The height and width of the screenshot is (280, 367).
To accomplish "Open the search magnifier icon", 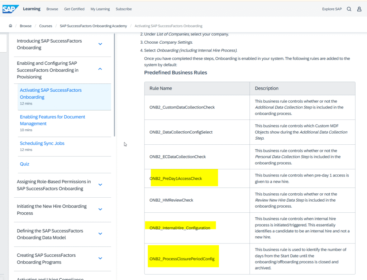I will tap(349, 9).
